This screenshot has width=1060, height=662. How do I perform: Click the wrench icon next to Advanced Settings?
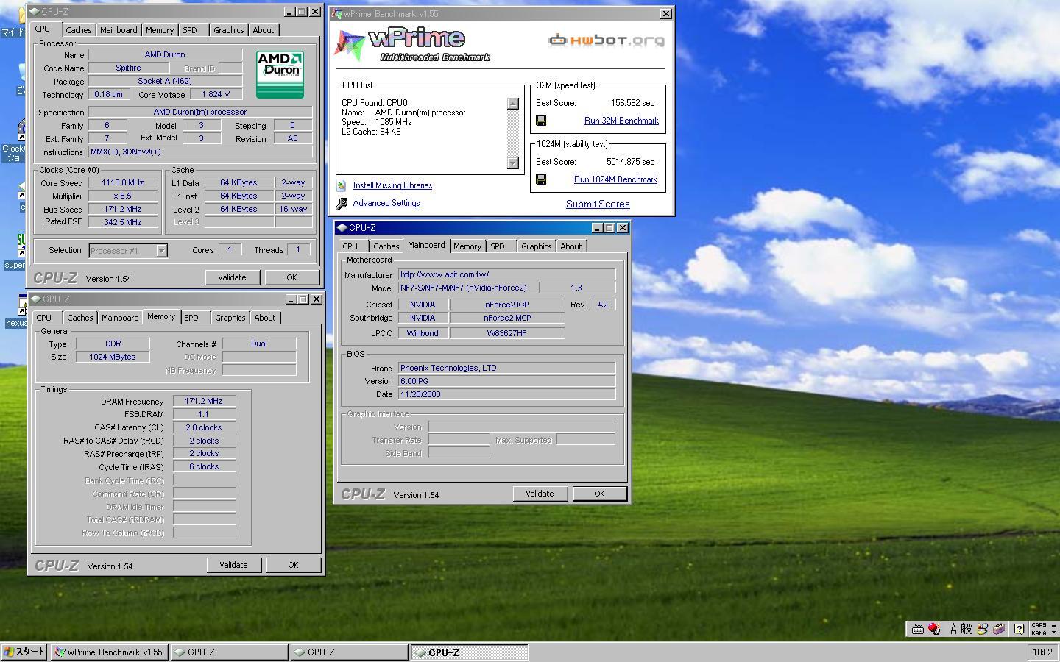click(342, 203)
